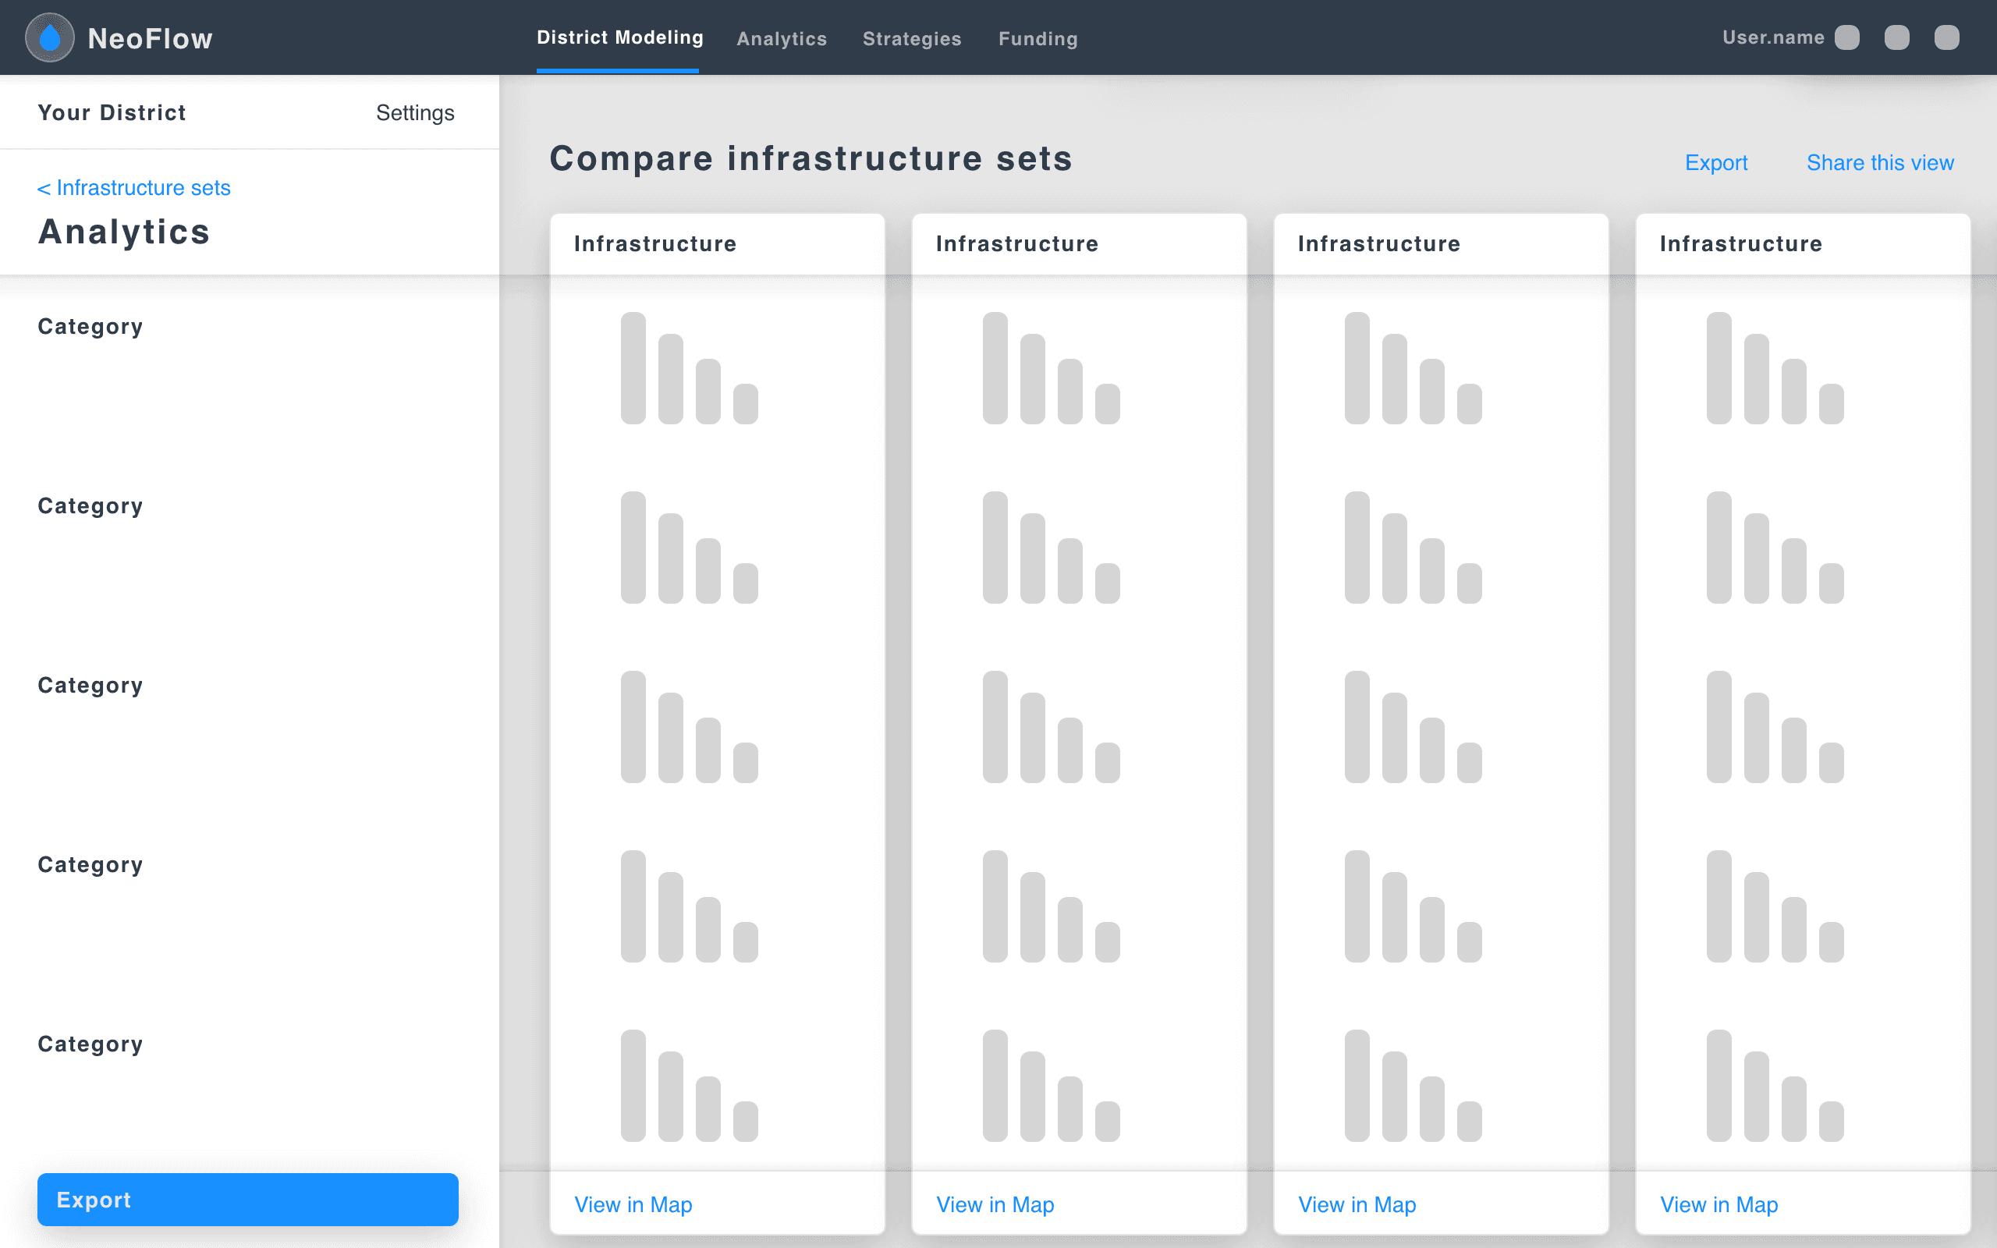This screenshot has width=1997, height=1248.
Task: Click Share this view
Action: pos(1880,162)
